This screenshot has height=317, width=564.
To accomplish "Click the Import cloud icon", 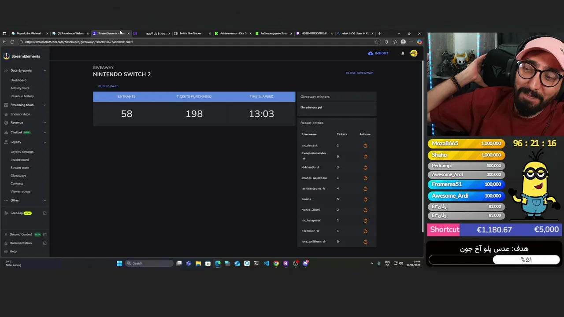I will point(371,53).
